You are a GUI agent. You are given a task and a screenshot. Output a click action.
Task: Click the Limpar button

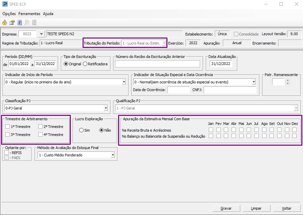(x=256, y=208)
